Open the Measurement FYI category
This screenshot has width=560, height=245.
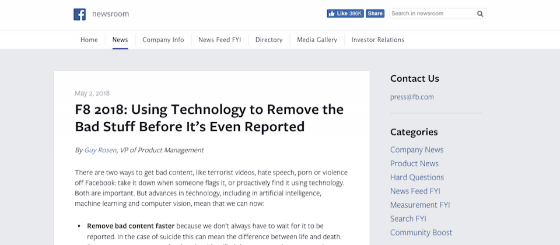(420, 205)
